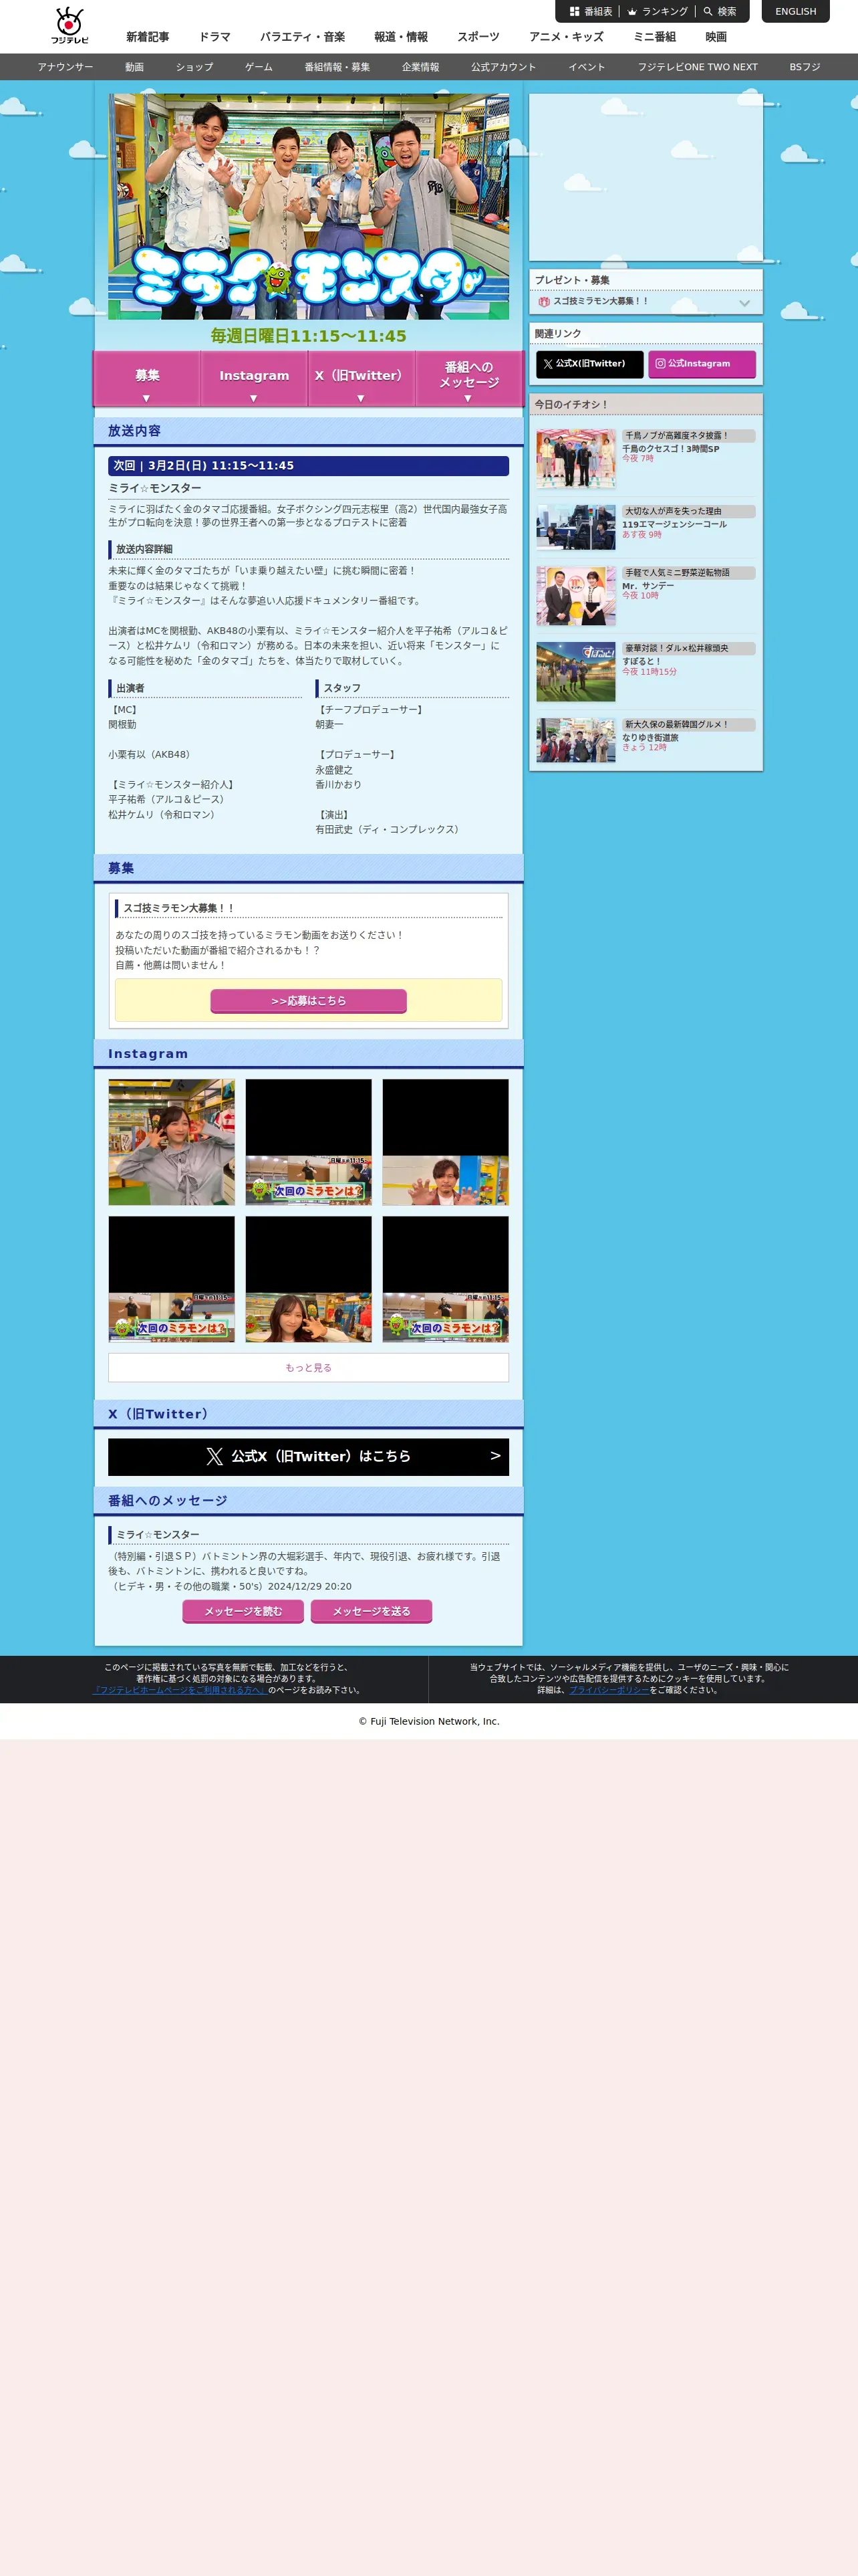Screen dimensions: 858x2576
Task: Open first Instagram photo of woman posing
Action: tap(172, 1142)
